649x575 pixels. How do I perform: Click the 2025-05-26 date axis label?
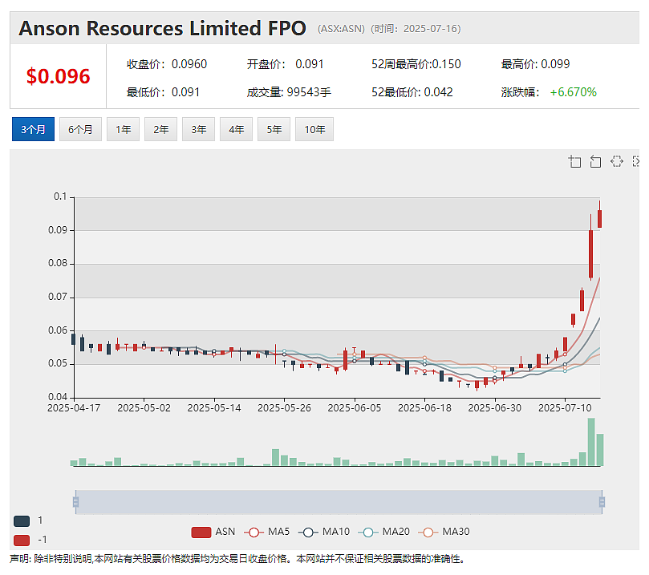284,408
